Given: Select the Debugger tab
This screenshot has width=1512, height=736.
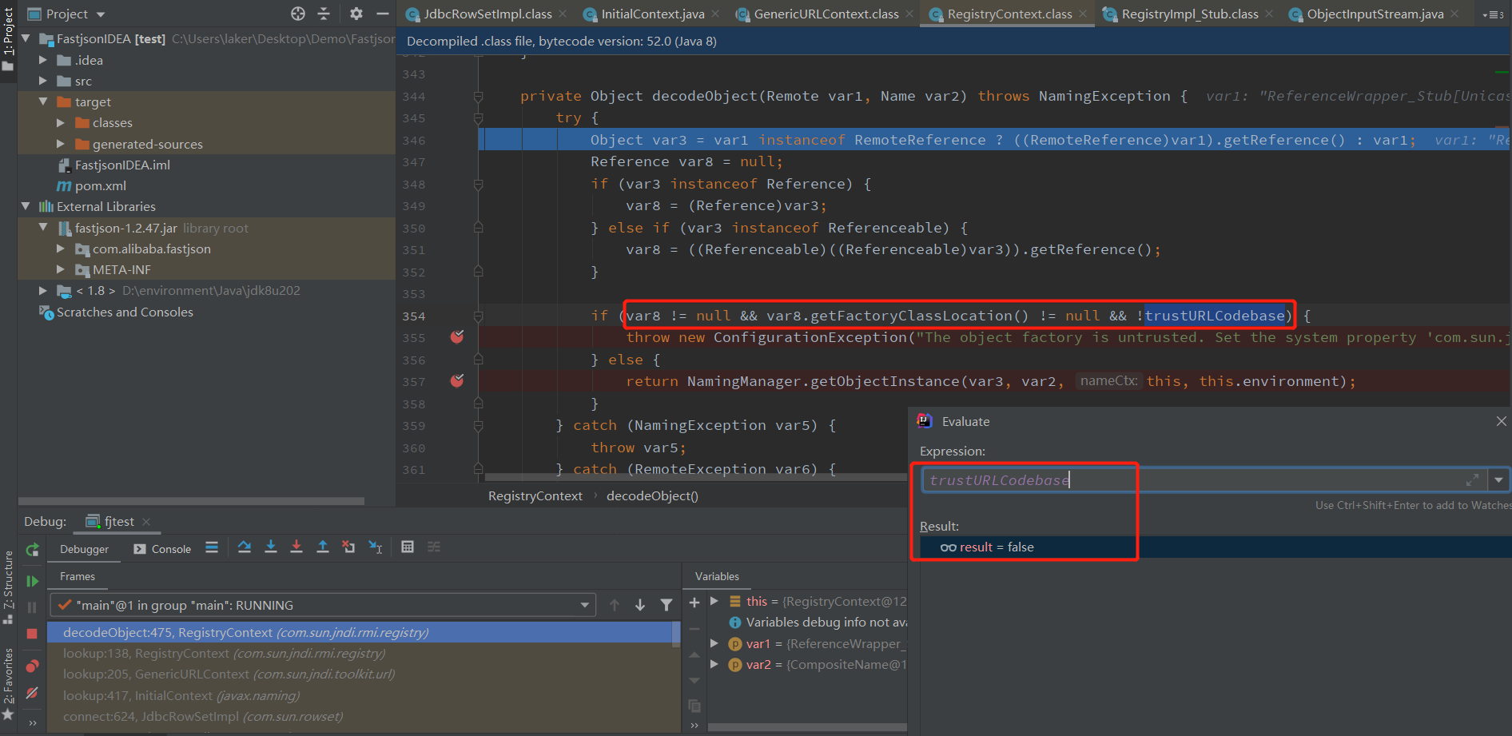Looking at the screenshot, I should pyautogui.click(x=84, y=549).
